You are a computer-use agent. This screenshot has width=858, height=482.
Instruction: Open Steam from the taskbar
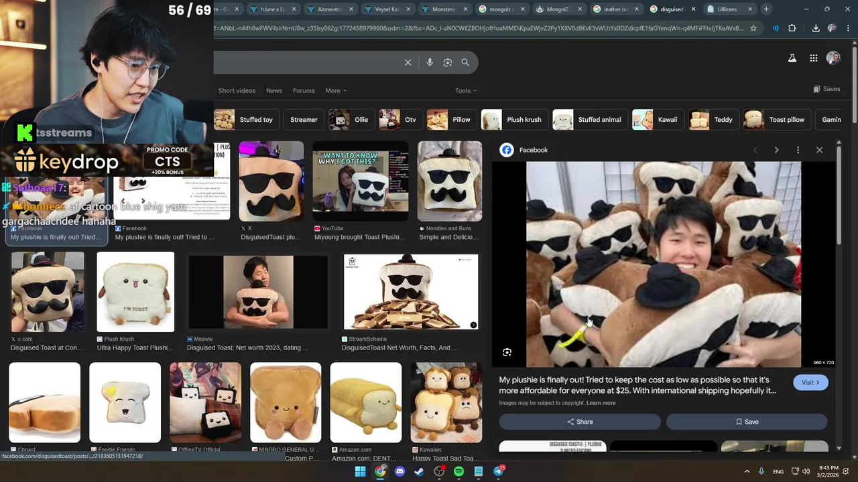419,471
